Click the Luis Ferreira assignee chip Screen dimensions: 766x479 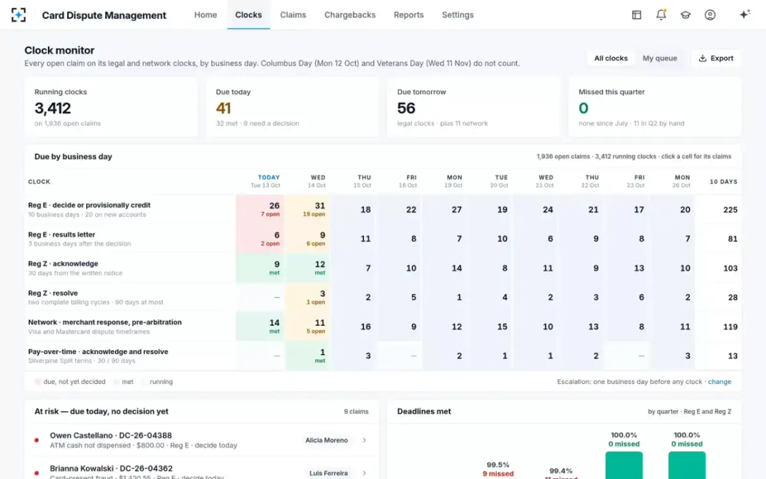point(329,473)
